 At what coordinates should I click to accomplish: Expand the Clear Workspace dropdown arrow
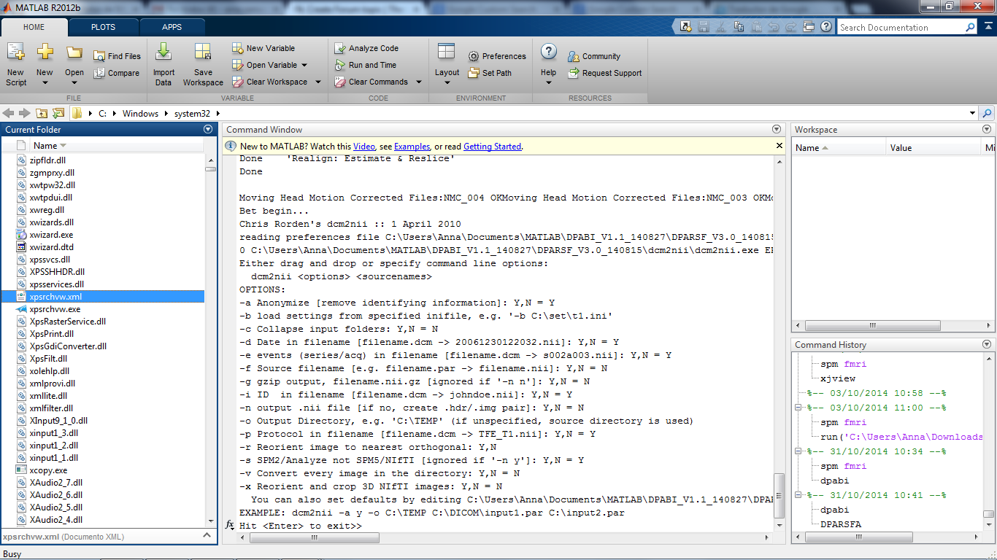[x=318, y=82]
